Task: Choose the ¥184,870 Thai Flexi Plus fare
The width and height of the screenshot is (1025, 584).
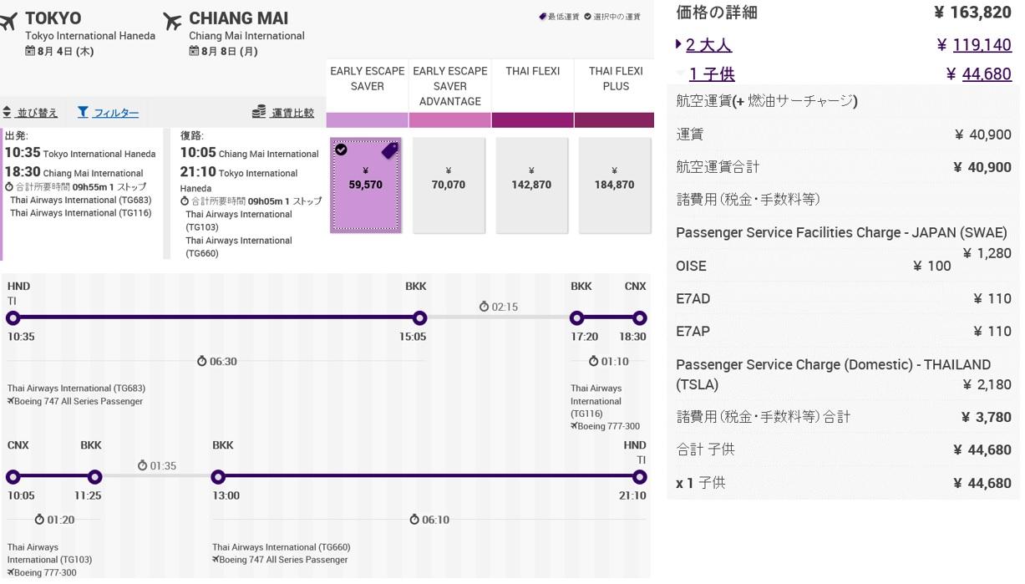Action: [x=614, y=185]
